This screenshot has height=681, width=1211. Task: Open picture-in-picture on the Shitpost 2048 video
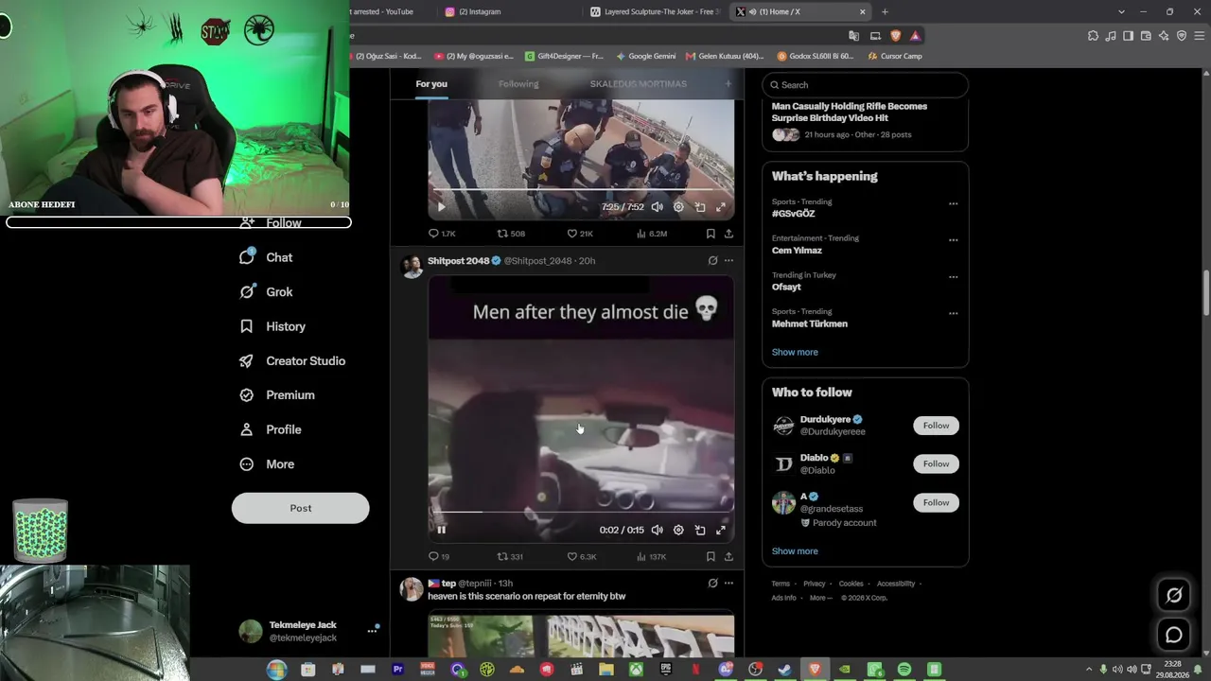point(700,530)
